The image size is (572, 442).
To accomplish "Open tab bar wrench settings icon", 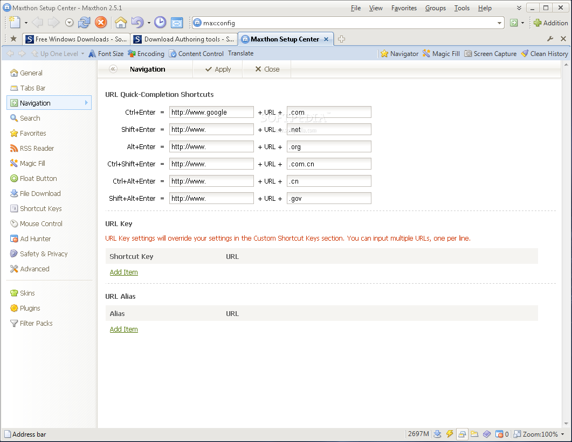I will tap(550, 39).
